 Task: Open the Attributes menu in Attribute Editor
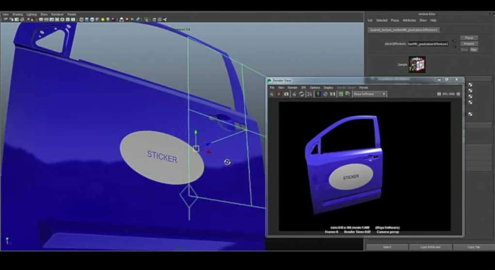click(x=409, y=20)
